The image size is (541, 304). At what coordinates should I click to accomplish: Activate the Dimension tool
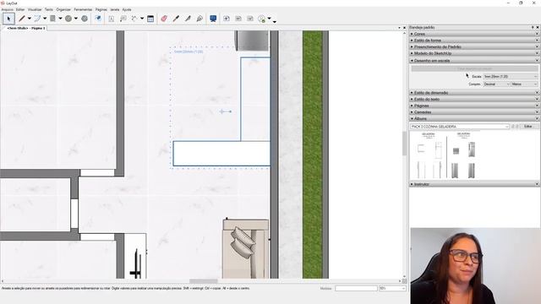134,19
